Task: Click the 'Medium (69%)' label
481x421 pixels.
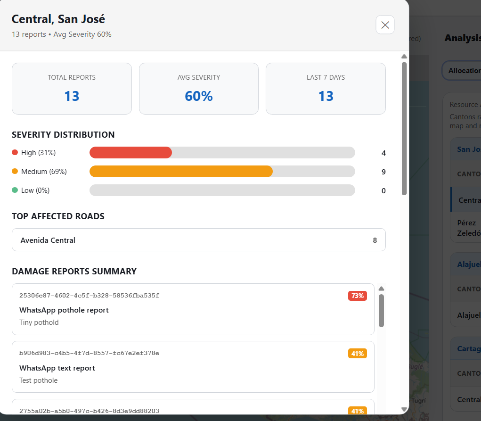Action: click(44, 171)
